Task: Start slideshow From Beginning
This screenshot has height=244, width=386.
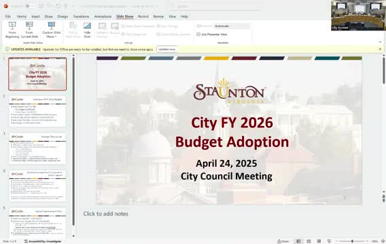Action: click(12, 30)
